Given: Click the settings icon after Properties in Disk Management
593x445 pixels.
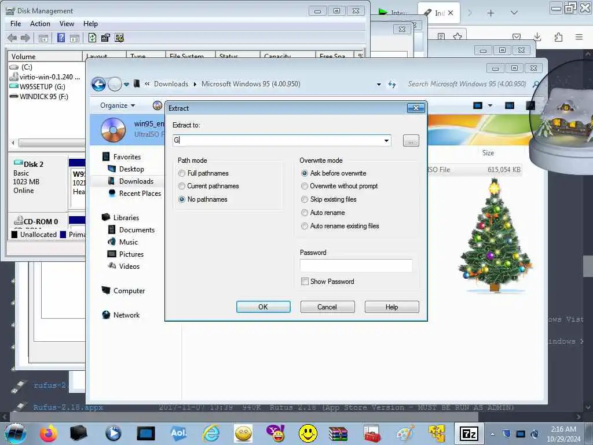Looking at the screenshot, I should [x=119, y=38].
